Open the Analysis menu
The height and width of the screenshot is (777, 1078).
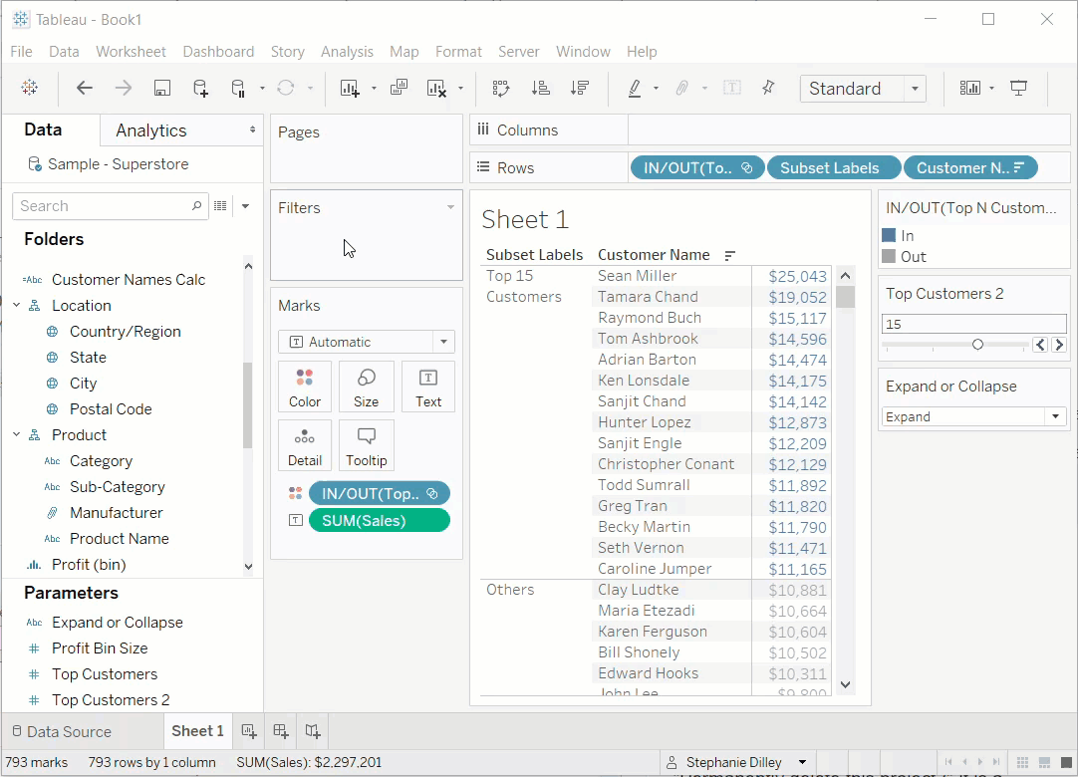347,52
